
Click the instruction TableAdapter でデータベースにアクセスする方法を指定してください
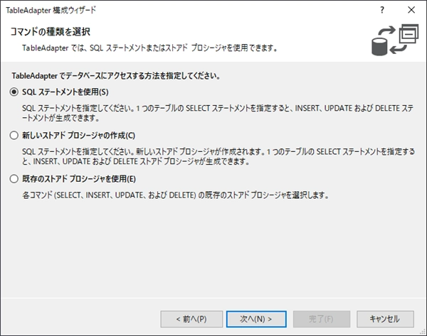tap(116, 75)
